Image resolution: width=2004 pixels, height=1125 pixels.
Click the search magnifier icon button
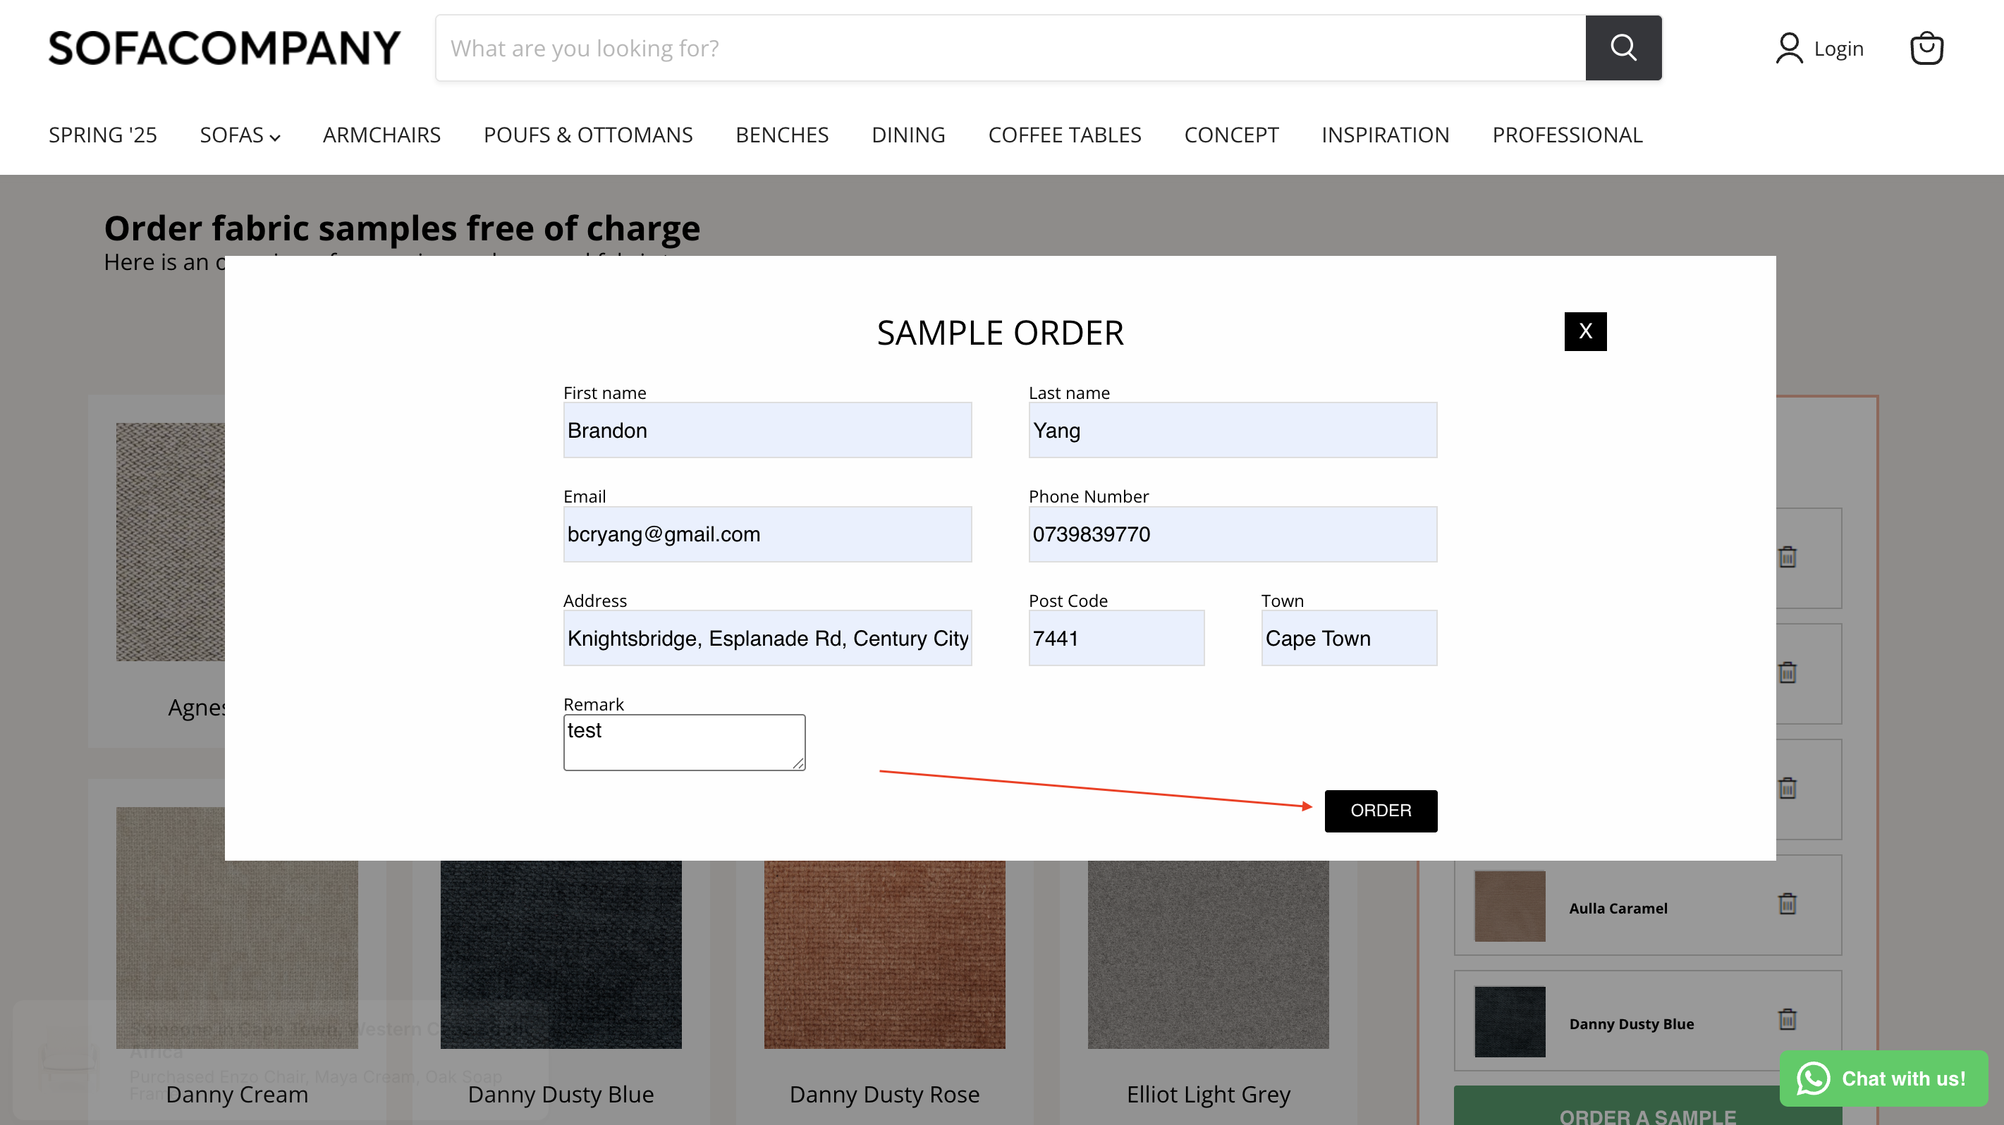coord(1623,48)
